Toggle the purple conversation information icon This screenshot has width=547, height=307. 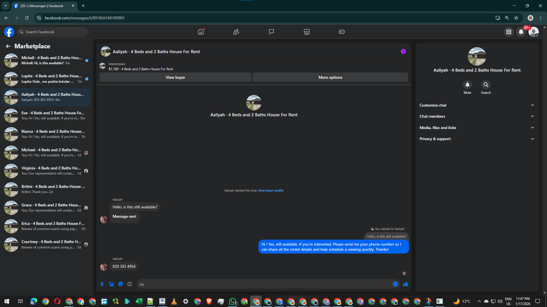403,51
